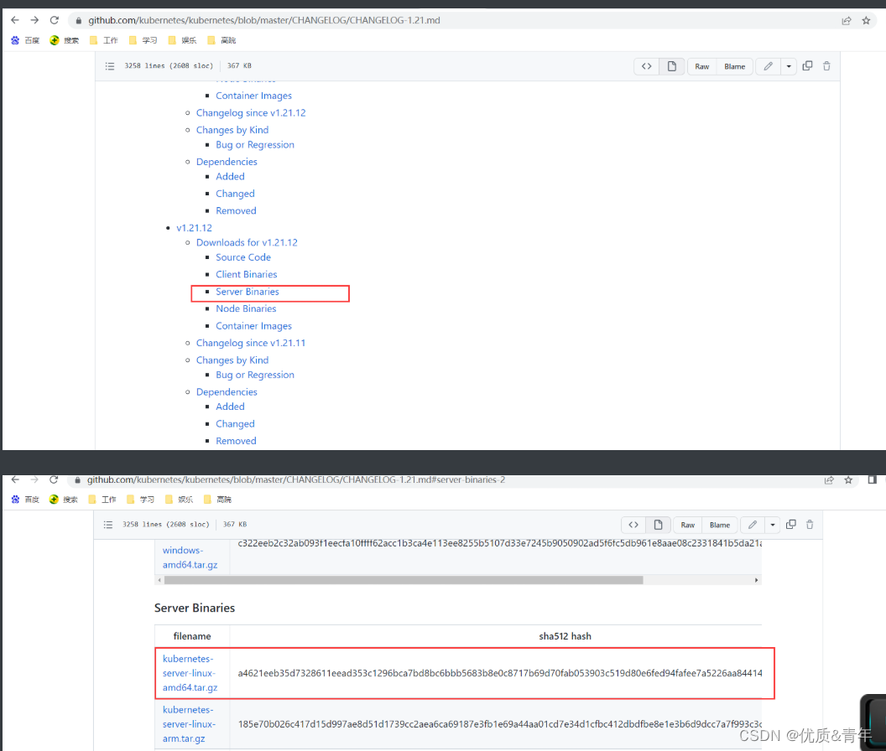
Task: Go back in the bottom browser window
Action: click(x=15, y=479)
